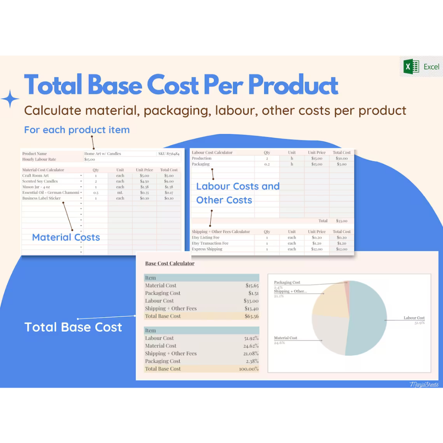Image resolution: width=443 pixels, height=443 pixels.
Task: Click the blue sparkle star icon
Action: coord(10,99)
